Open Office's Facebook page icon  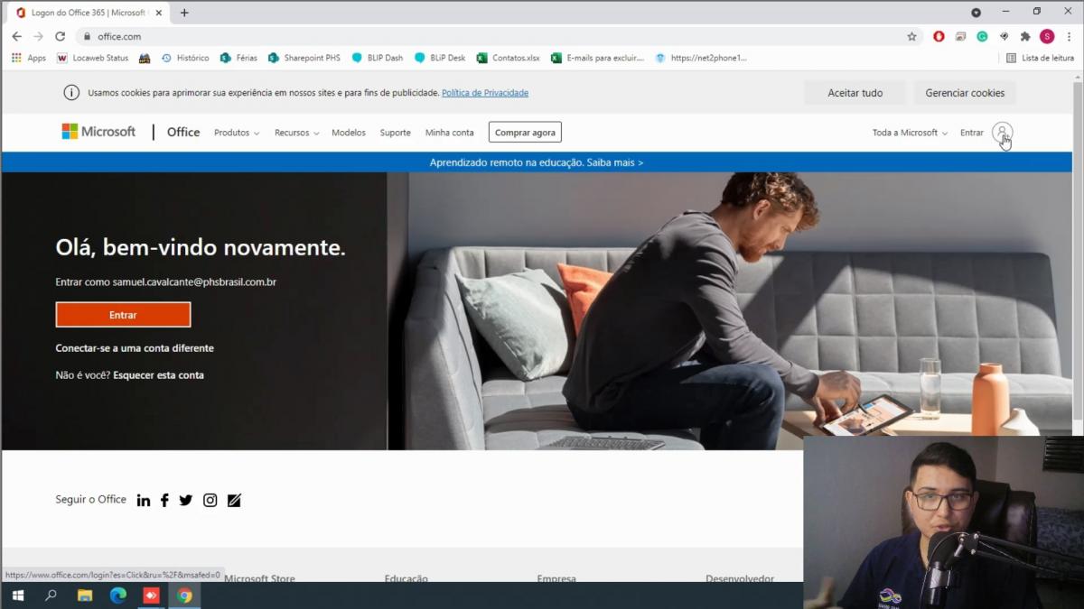tap(164, 500)
